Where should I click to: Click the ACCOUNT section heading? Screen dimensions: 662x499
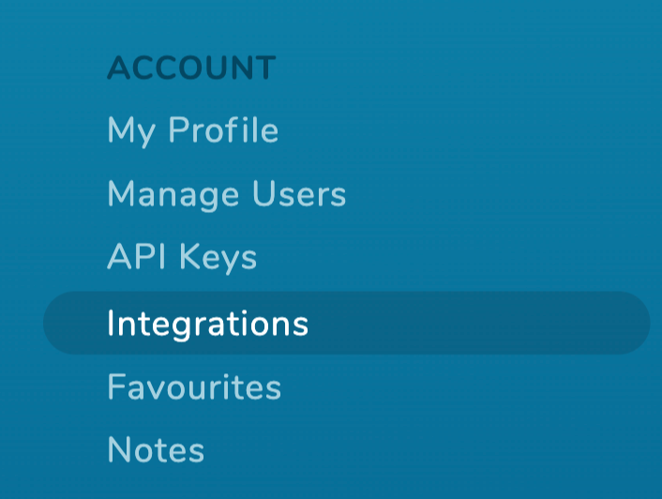pos(191,68)
